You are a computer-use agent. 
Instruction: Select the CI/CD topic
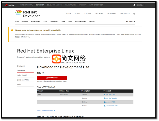point(45,22)
